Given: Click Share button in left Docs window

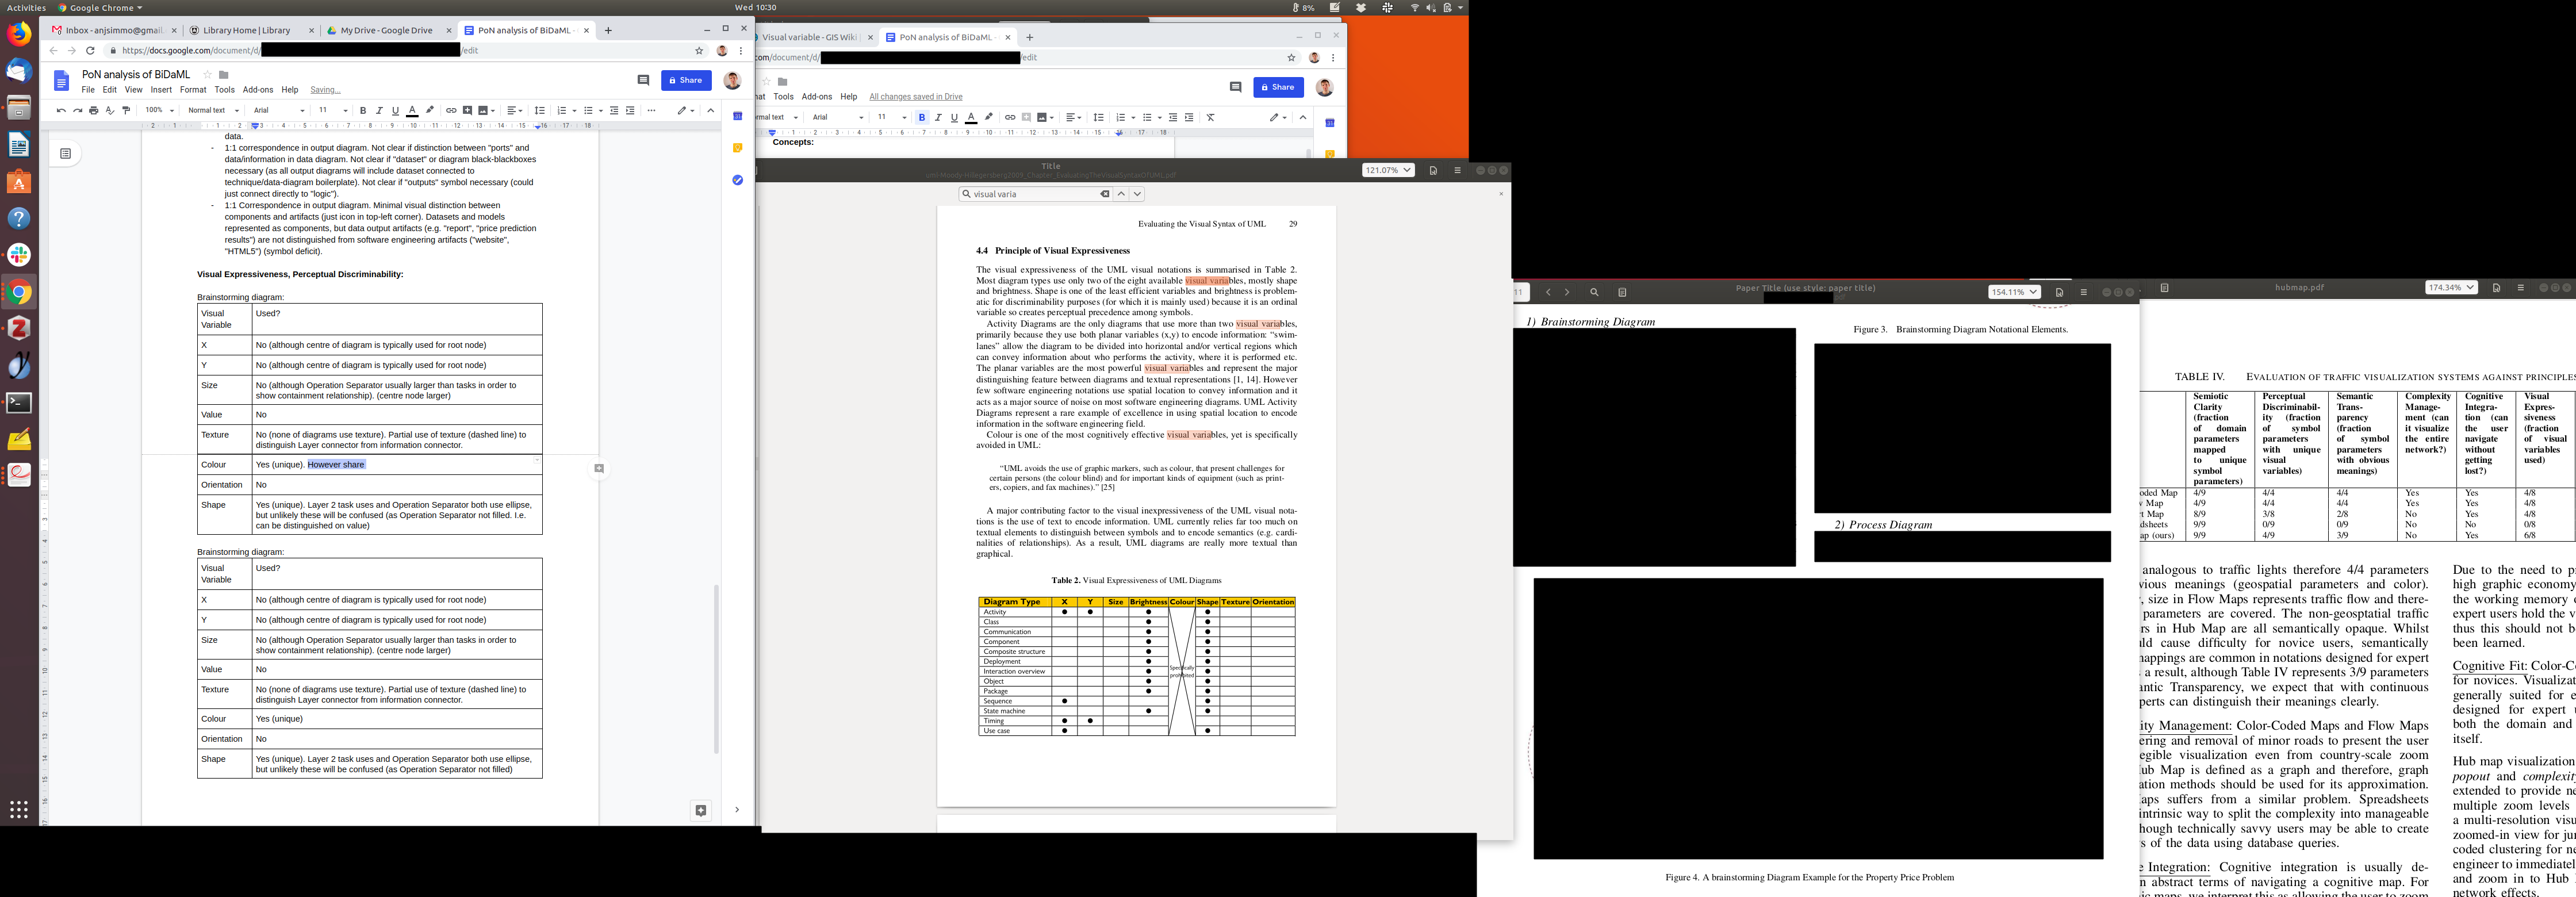Looking at the screenshot, I should [686, 80].
